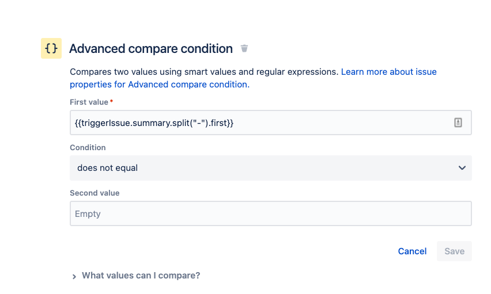Screen dimensions: 491x294
Task: Click into the empty Second value field
Action: (271, 213)
